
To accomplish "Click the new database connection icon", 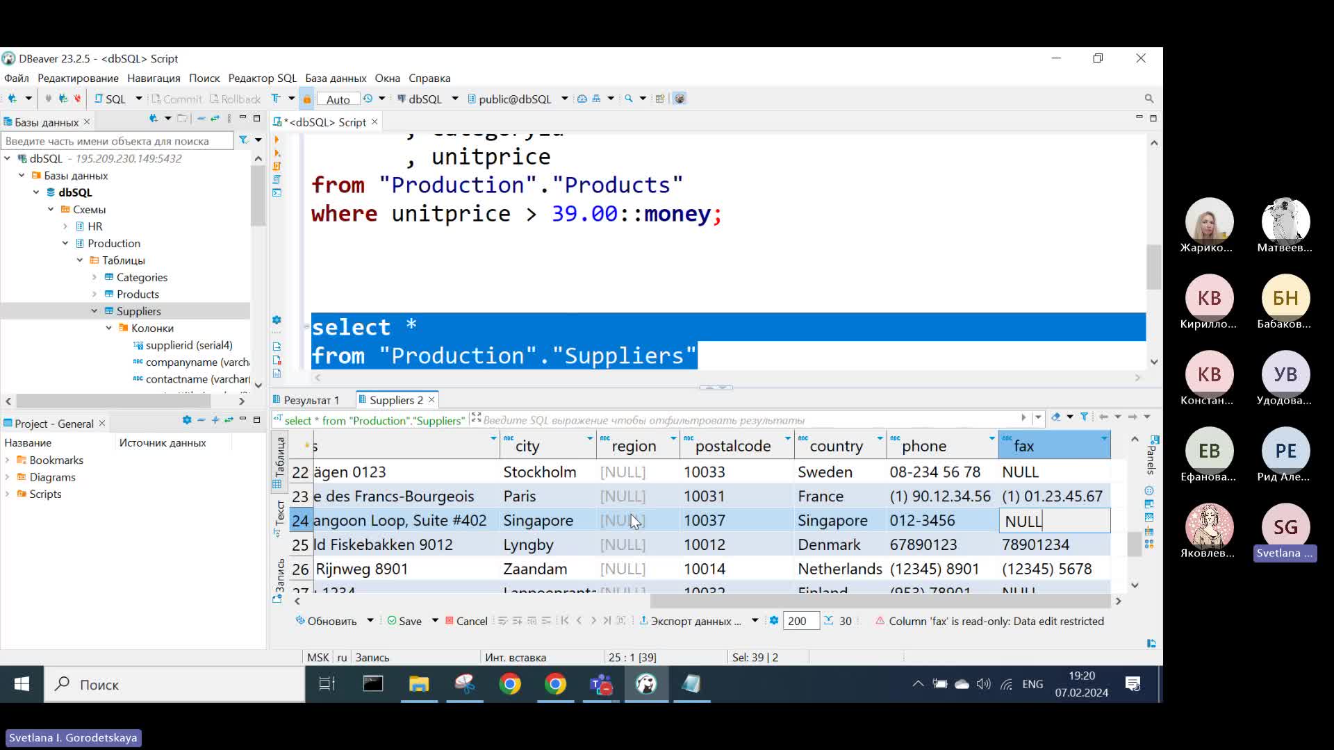I will point(12,99).
